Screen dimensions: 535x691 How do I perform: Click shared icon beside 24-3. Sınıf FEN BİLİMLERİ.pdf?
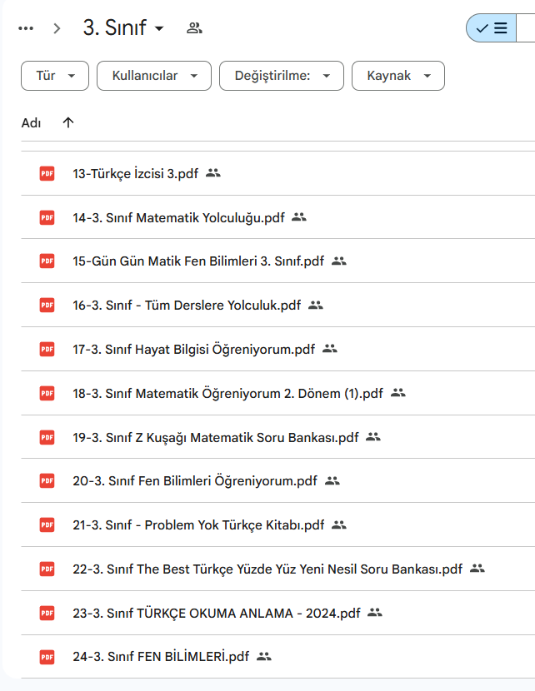click(x=264, y=656)
